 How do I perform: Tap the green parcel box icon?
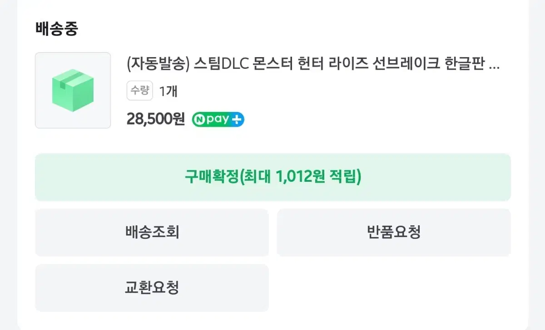coord(73,90)
